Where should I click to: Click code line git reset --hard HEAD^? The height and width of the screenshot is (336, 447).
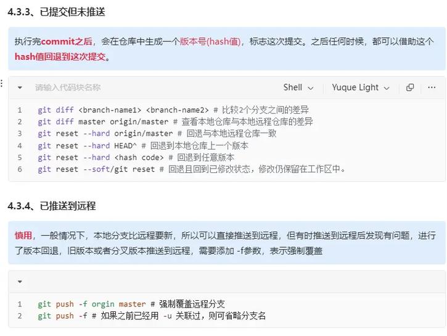(x=143, y=146)
